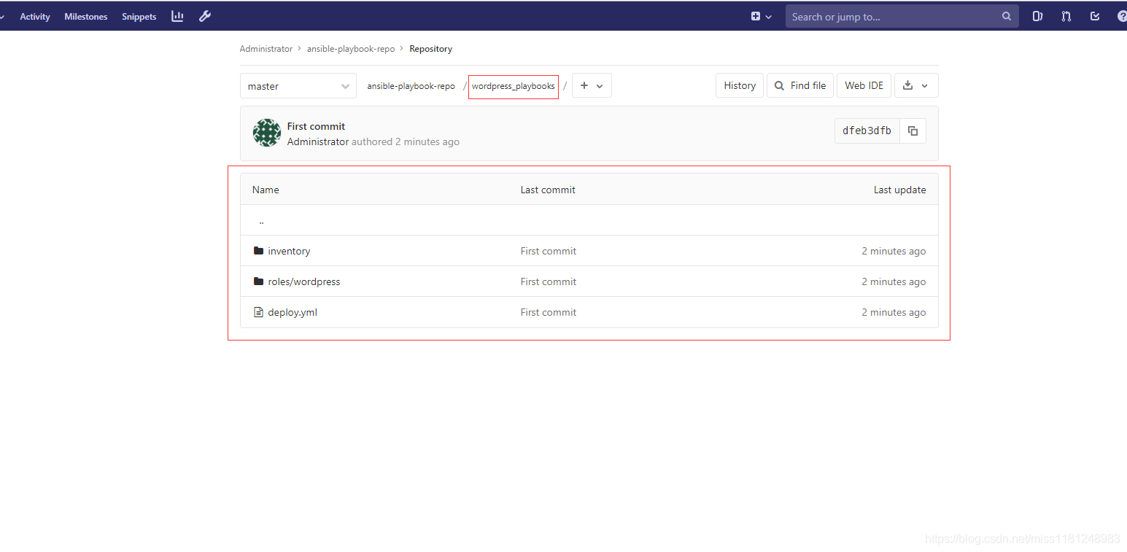Open First commit link in deploy.yml row

coord(549,312)
